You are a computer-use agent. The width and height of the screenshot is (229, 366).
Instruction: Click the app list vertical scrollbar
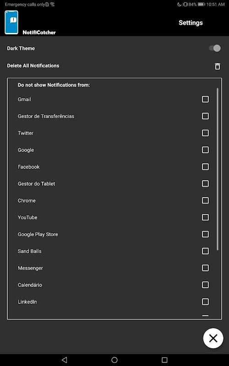coord(218,169)
